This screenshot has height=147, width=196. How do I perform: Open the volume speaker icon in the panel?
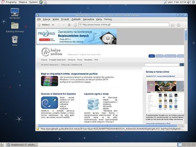pos(189,2)
